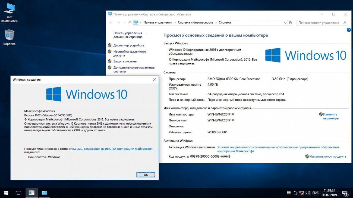Screen dimensions: 353x198
Task: Expand chevron after Панель управления breadcrumb
Action: [175, 23]
